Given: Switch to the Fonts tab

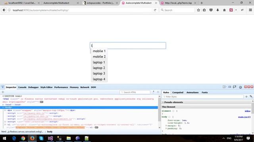Looking at the screenshot, I should click(205, 92).
